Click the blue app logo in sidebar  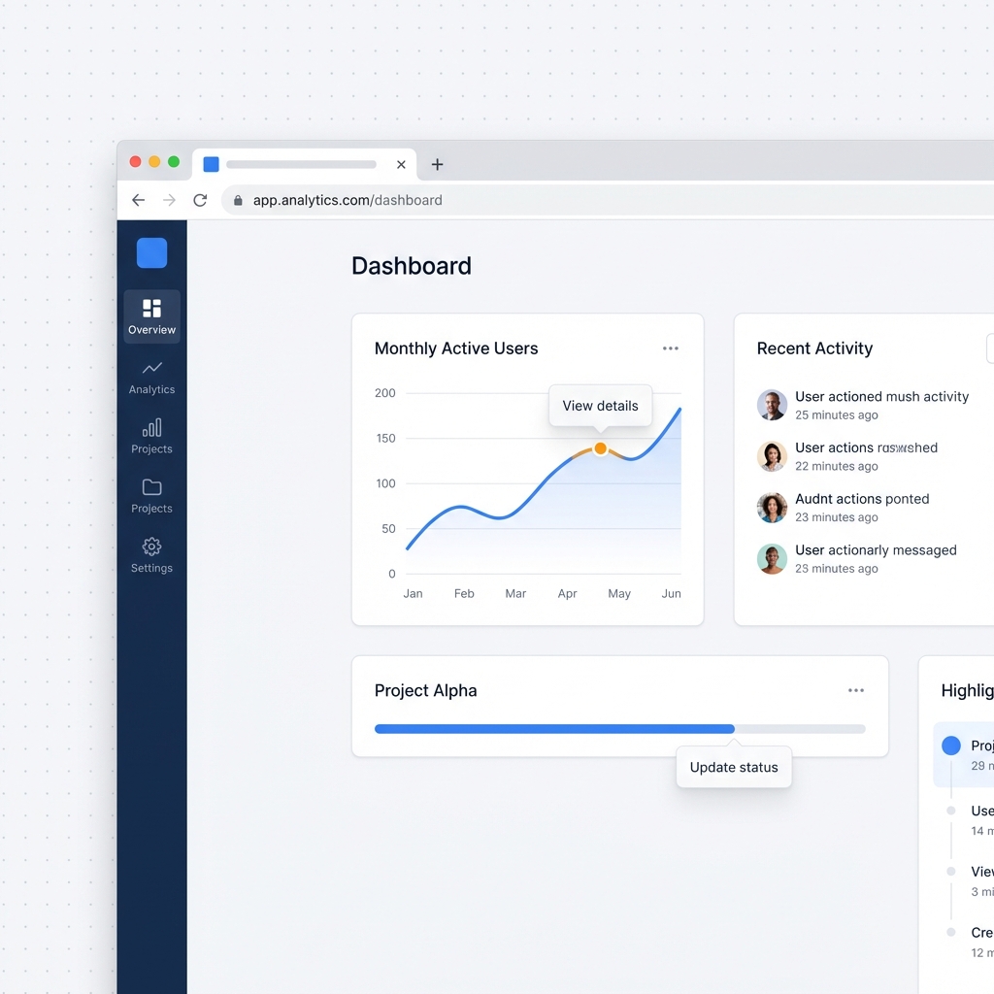(x=151, y=252)
